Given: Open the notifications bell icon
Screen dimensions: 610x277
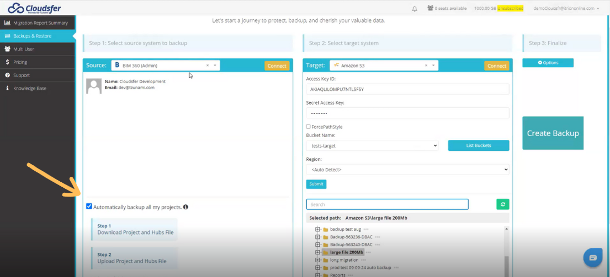Looking at the screenshot, I should (x=415, y=8).
